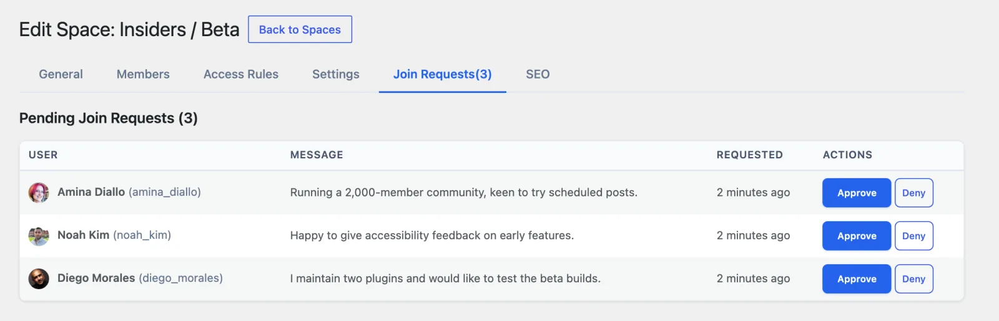This screenshot has height=321, width=999.
Task: Switch to the Members tab
Action: click(x=143, y=74)
